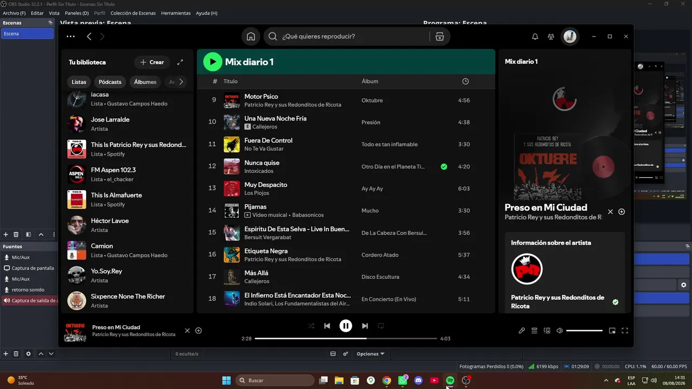Adjust Spotify volume slider
This screenshot has width=692, height=389.
(x=584, y=331)
